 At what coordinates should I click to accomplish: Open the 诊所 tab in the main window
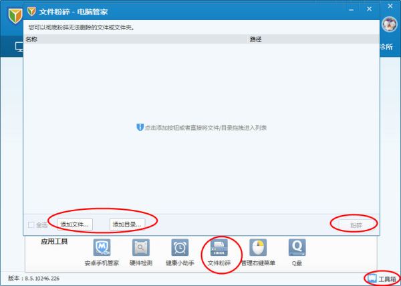point(386,47)
